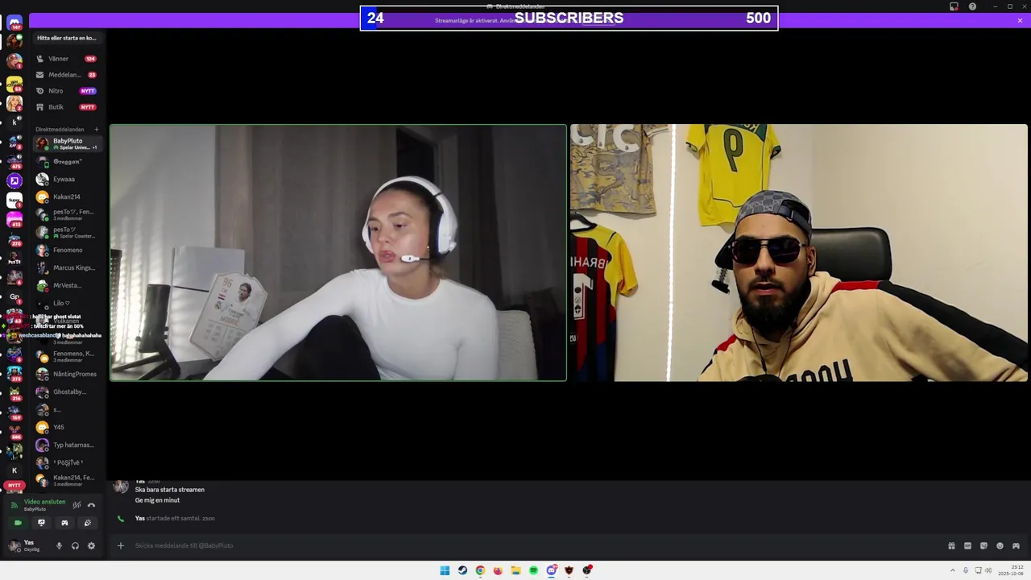Open the Nitro page

pos(67,91)
